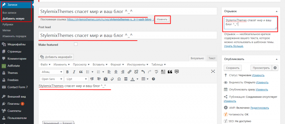
Task: Insert special character with omega icon
Action: point(119,79)
